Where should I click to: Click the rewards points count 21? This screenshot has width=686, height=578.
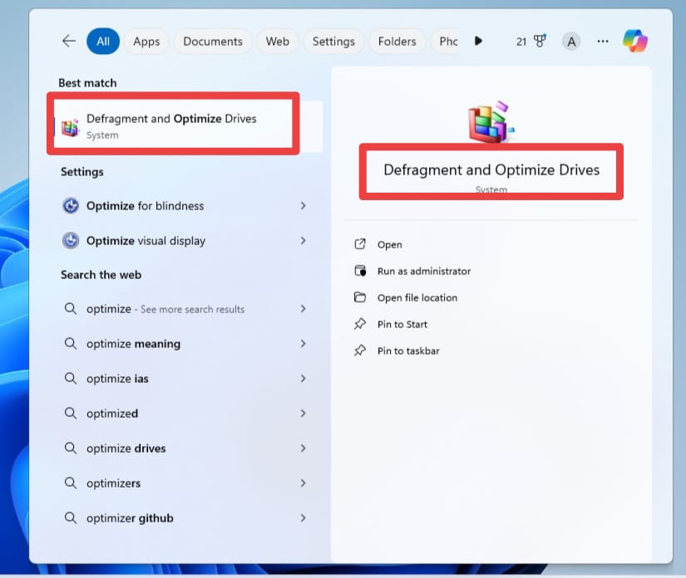tap(521, 42)
